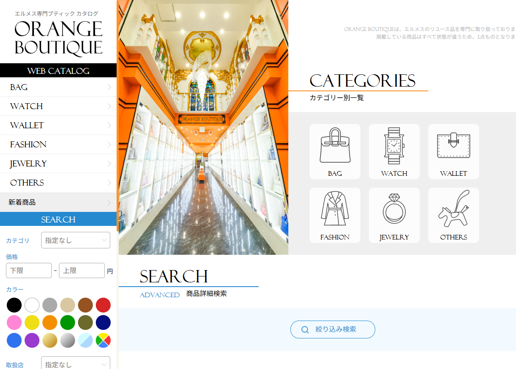Screen dimensions: 516x369
Task: Click the ORANGE BOUTIQUE logo
Action: tap(59, 37)
